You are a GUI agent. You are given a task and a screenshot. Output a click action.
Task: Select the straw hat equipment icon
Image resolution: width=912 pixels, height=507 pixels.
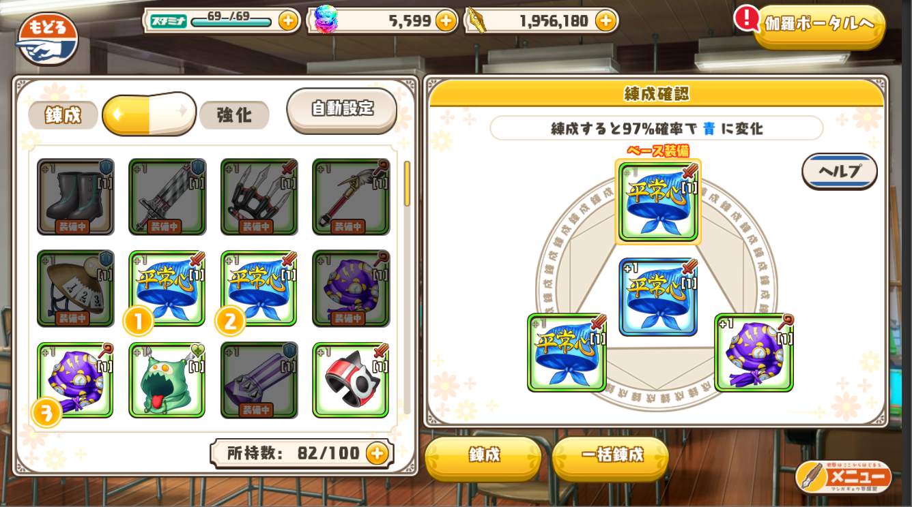75,288
